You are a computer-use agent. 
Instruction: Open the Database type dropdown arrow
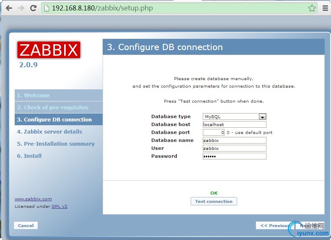(x=262, y=116)
